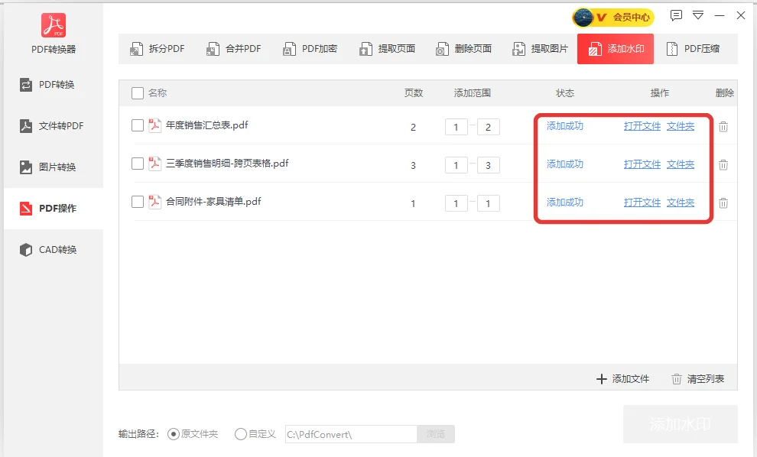
Task: Click the PDF file icon of 年度销售汇总表.pdf
Action: click(x=154, y=125)
